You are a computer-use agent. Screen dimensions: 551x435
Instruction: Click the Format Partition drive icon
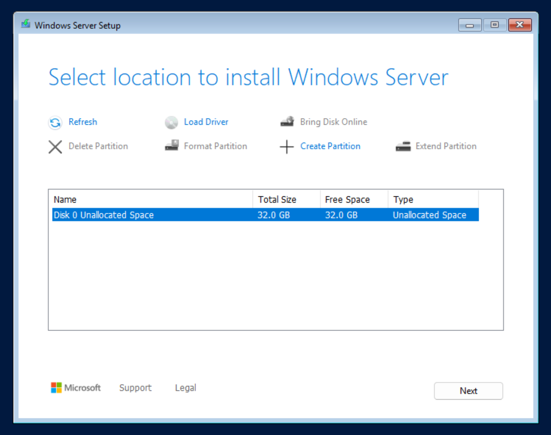coord(171,146)
